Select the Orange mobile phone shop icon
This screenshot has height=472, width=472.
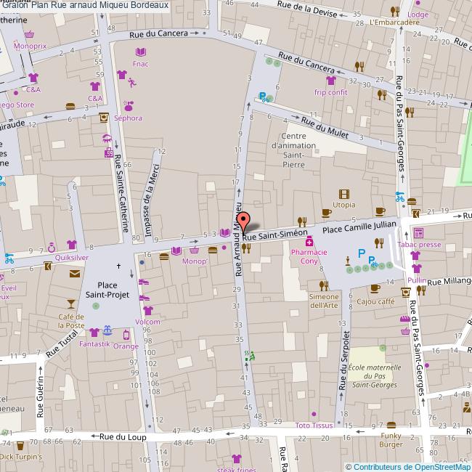tap(126, 335)
